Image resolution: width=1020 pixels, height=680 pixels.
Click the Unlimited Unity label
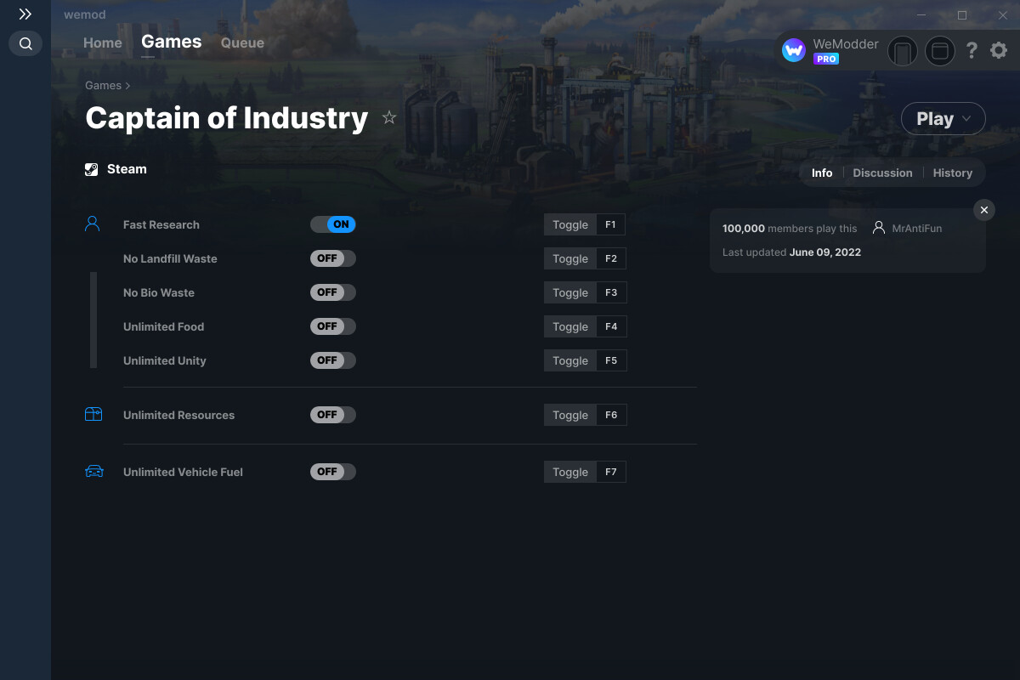165,360
